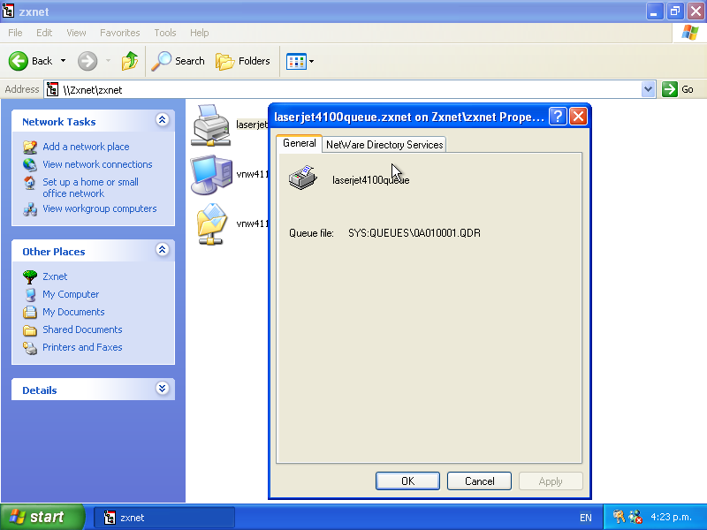Image resolution: width=707 pixels, height=530 pixels.
Task: Open Printers and Faxes link
Action: coord(82,347)
